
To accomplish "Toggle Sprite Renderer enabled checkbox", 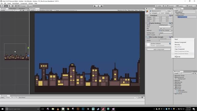I will (149, 23).
